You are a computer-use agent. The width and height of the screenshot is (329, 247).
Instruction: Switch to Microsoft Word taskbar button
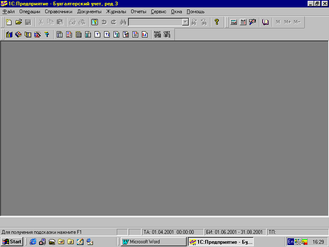(x=153, y=242)
